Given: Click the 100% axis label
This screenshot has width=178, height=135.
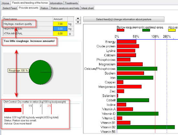Looking at the screenshot, I should click(x=155, y=36).
